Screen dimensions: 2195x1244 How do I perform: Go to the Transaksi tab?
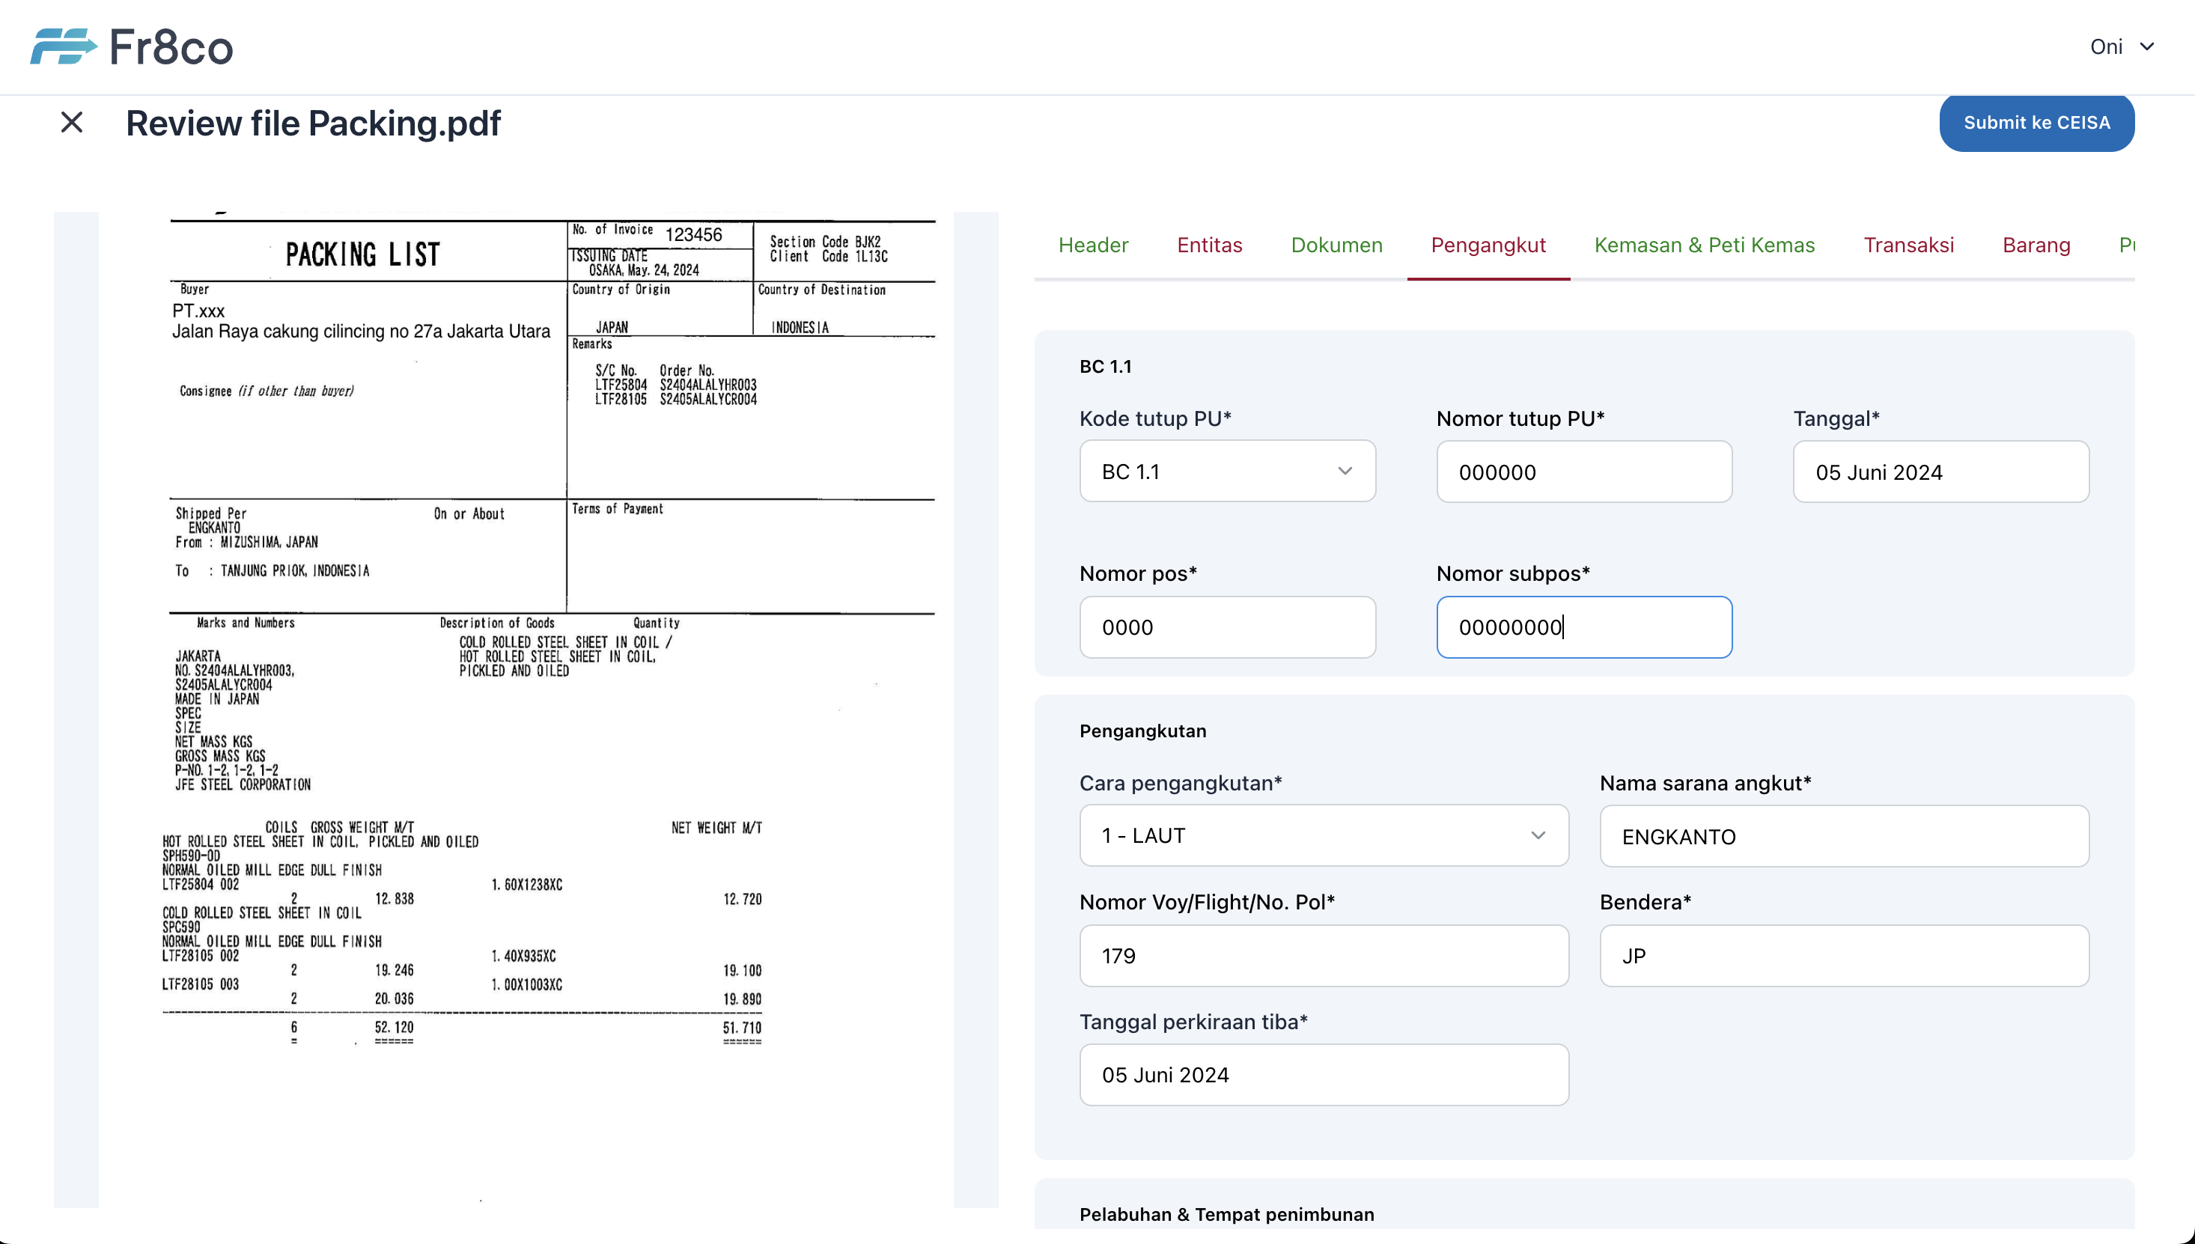[x=1908, y=246]
